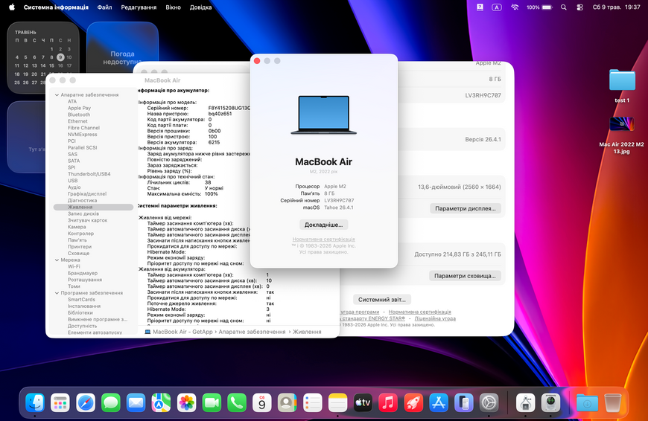Screen dimensions: 648x421
Task: Switch keyboard input source indicator
Action: [496, 7]
